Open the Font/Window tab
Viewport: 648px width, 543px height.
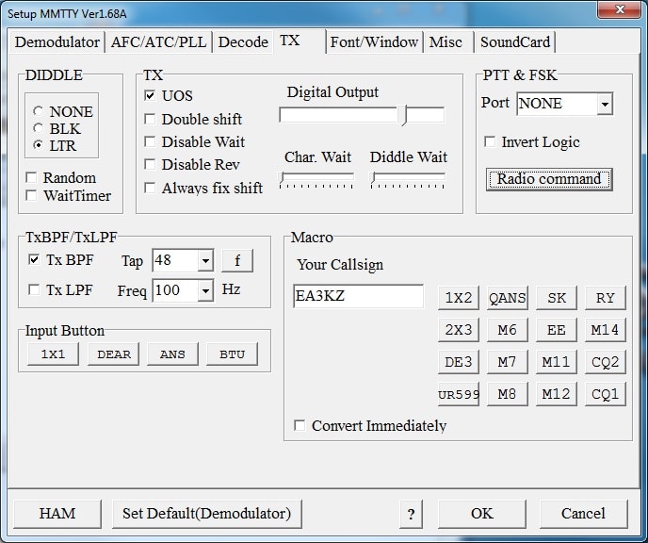click(x=375, y=42)
